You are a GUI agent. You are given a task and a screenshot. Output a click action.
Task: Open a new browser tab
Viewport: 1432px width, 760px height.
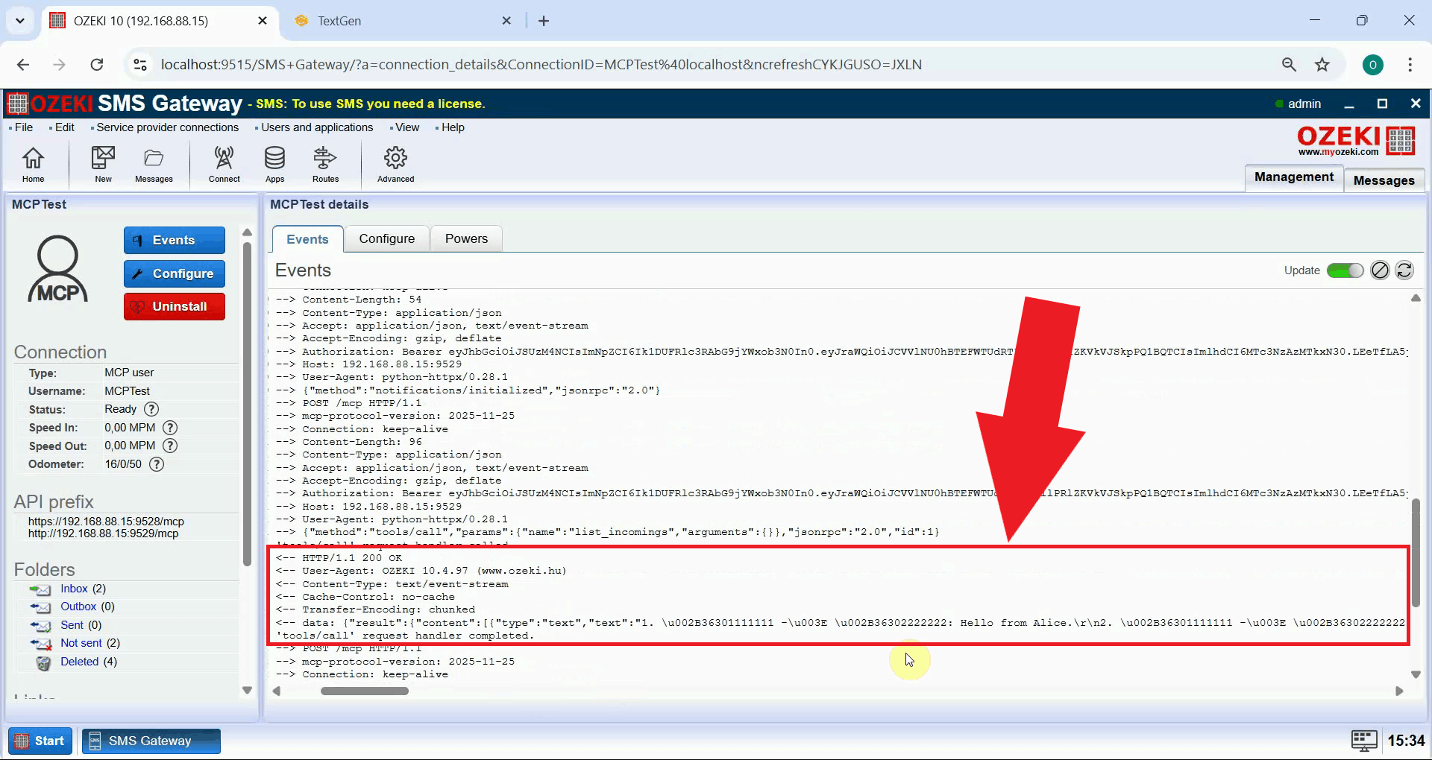[544, 21]
